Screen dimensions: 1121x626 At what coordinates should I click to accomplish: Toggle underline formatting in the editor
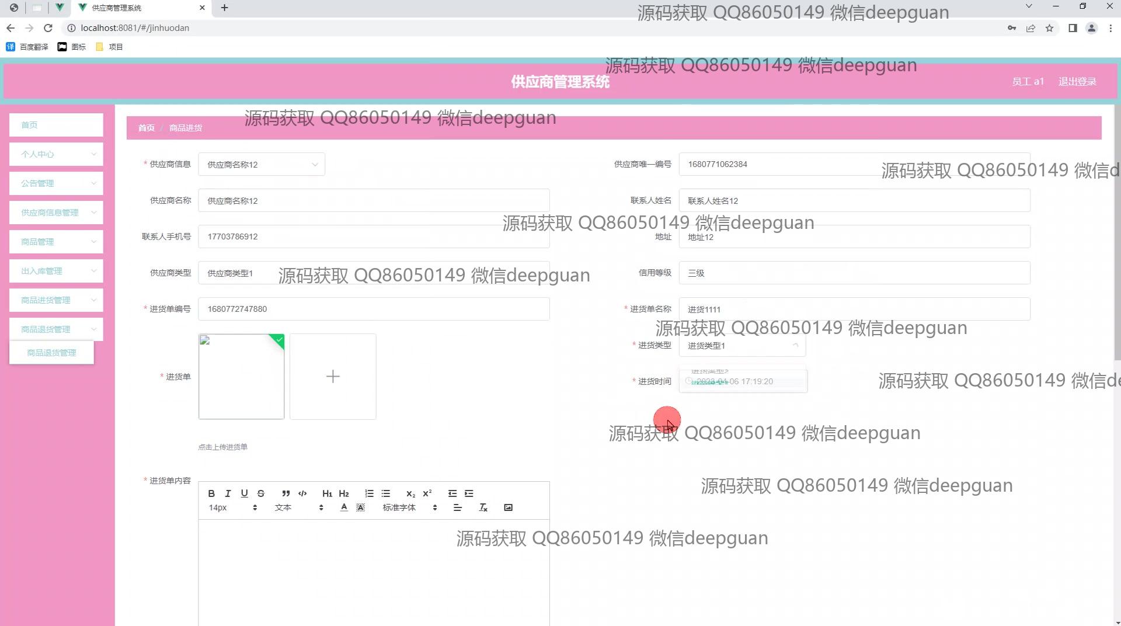tap(244, 493)
